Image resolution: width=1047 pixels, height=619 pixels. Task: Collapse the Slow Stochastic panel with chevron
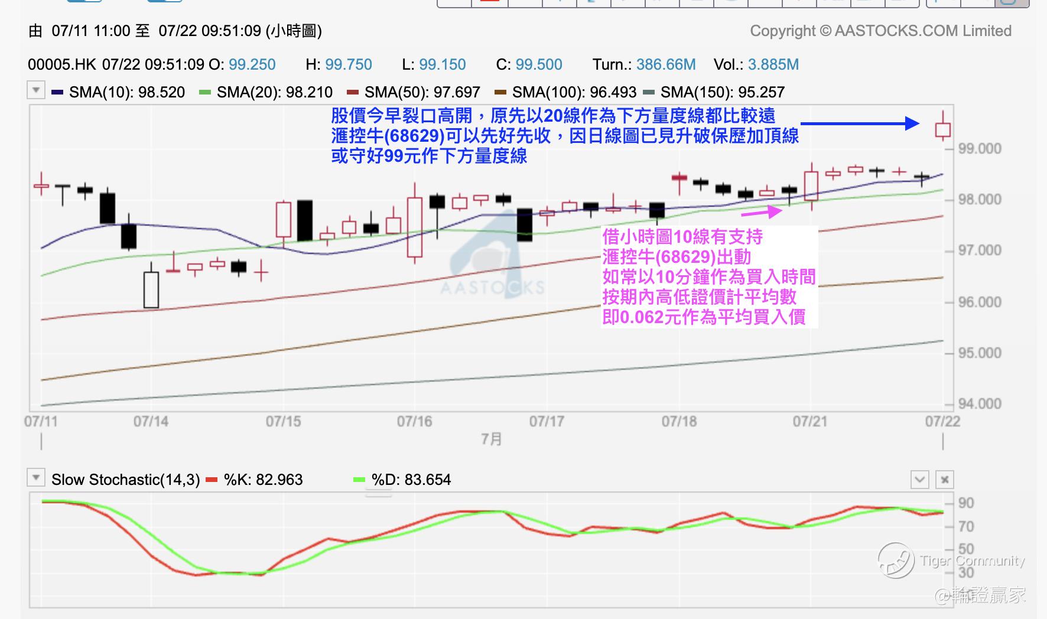point(919,480)
